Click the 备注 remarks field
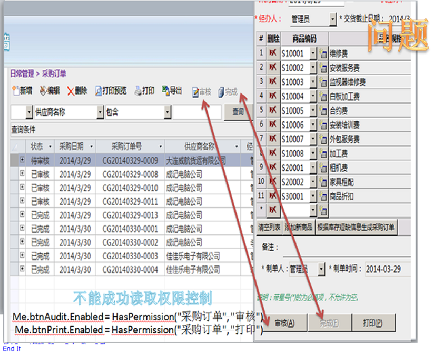 [347, 248]
